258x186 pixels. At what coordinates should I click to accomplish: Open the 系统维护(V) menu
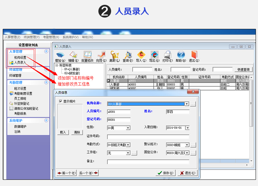click(71, 37)
